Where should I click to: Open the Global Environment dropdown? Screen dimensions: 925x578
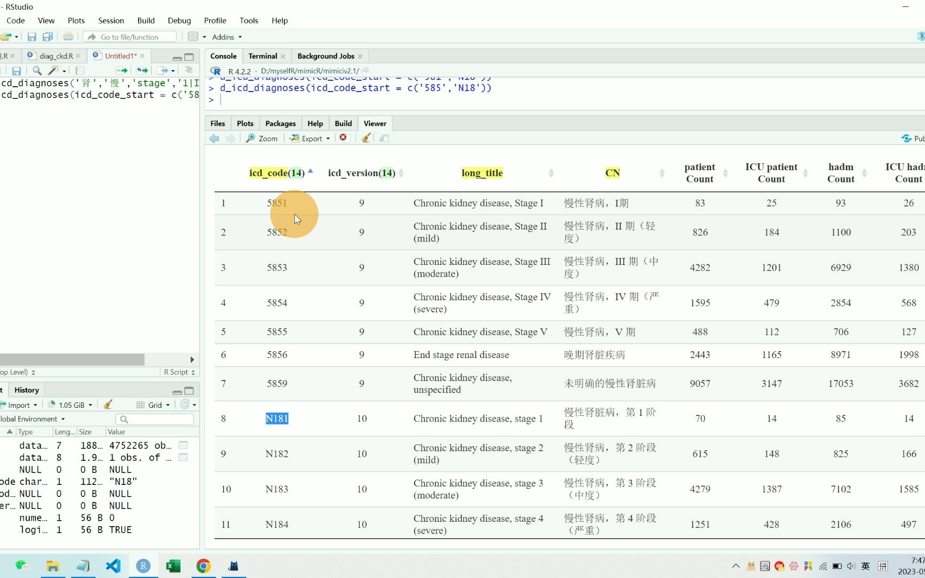[33, 419]
